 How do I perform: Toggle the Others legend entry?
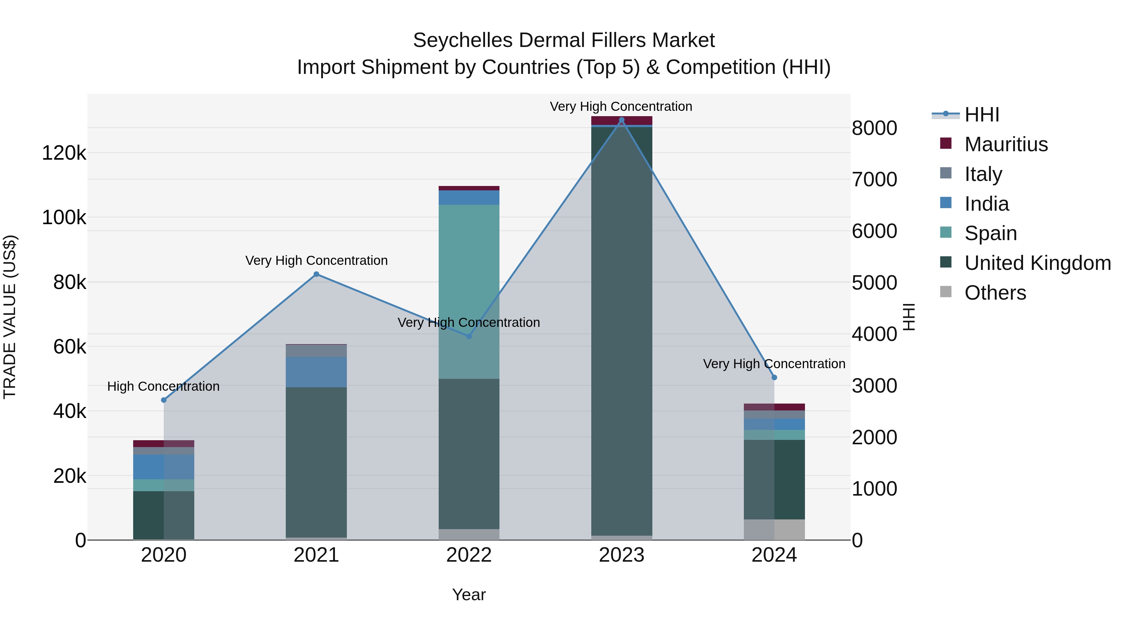point(983,292)
